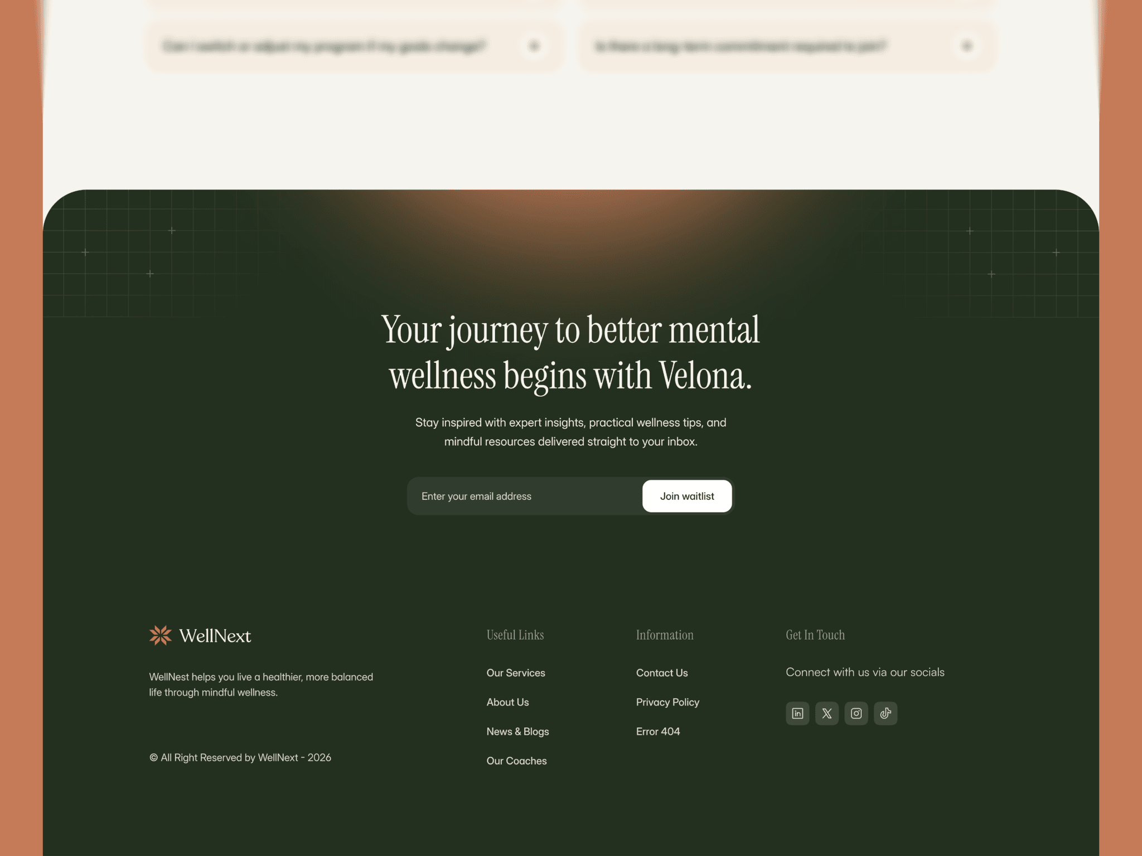The height and width of the screenshot is (856, 1142).
Task: Click the WellNext brand name text
Action: click(215, 636)
